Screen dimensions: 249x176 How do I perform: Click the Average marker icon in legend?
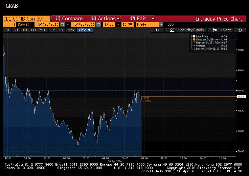point(194,46)
